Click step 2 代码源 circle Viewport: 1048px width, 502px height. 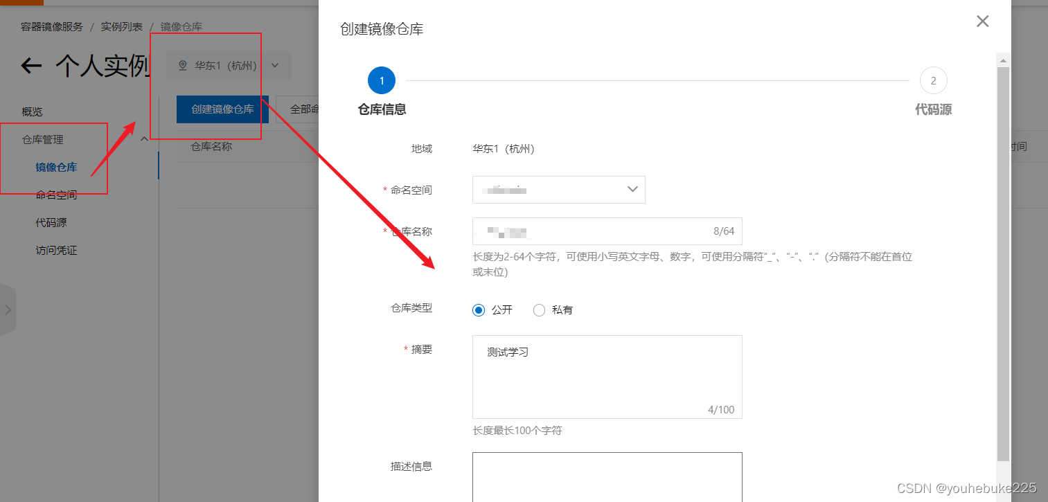point(933,81)
